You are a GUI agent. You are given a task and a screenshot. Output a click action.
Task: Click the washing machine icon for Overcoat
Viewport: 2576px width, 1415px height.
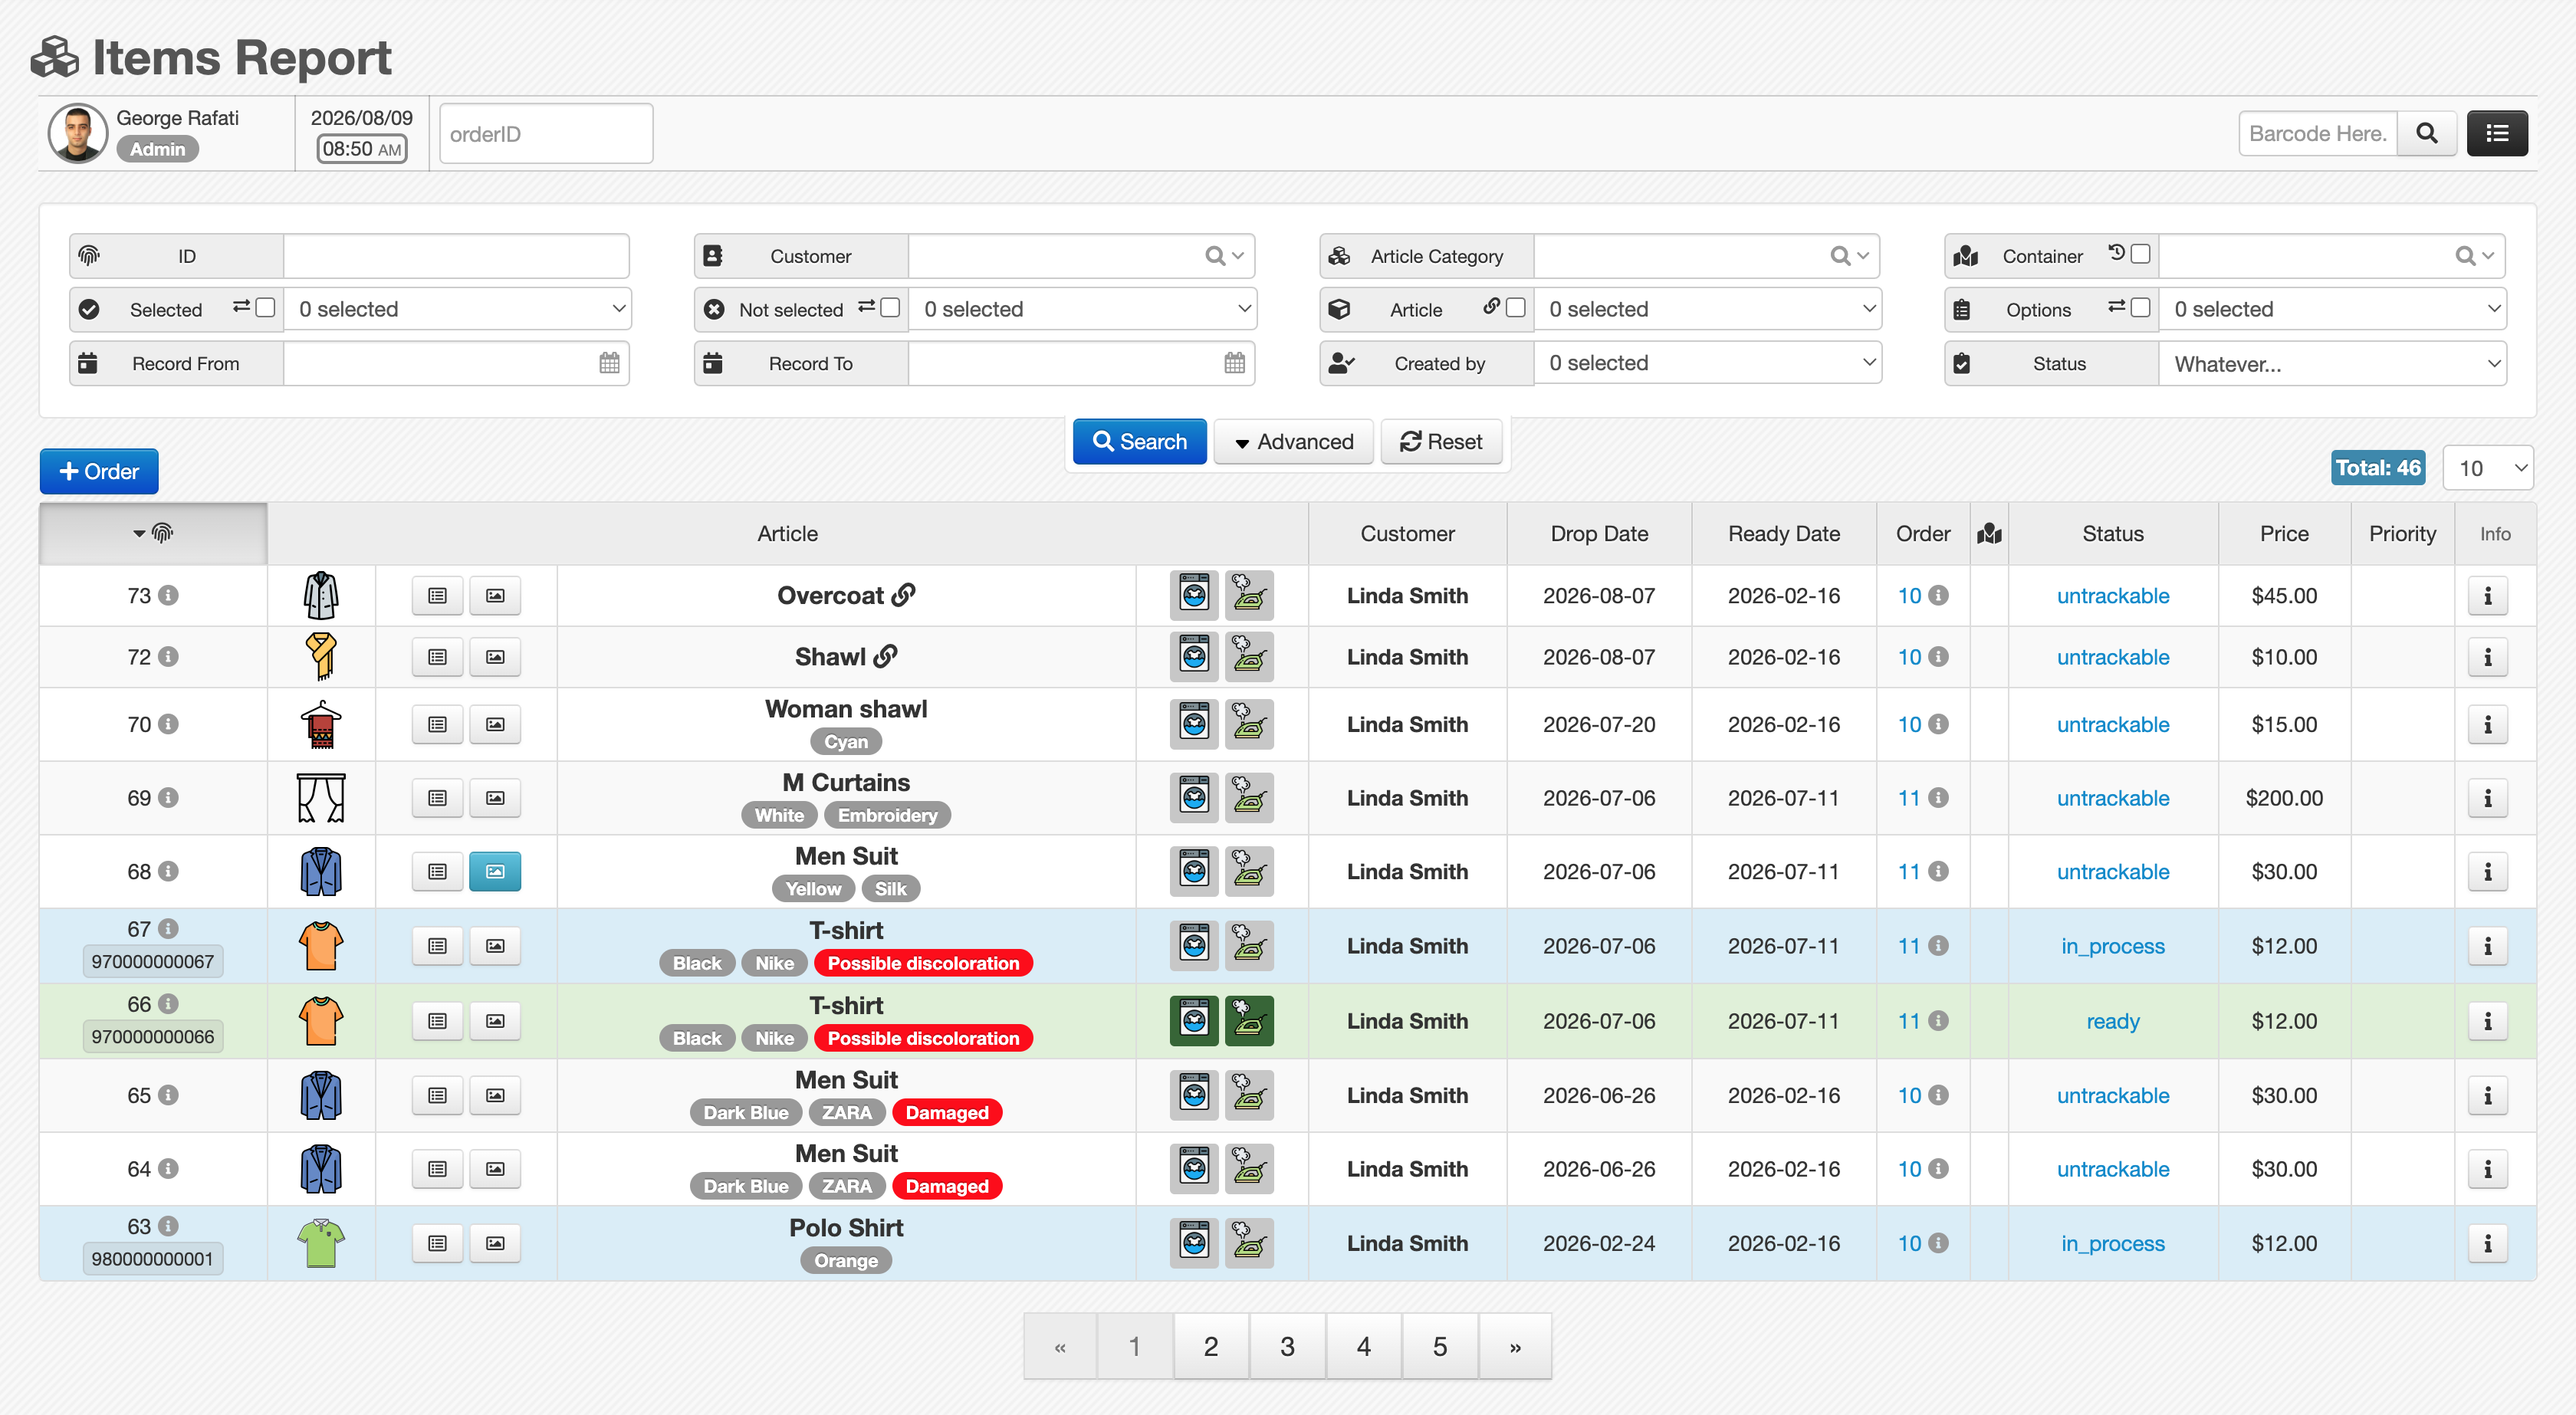click(1194, 596)
